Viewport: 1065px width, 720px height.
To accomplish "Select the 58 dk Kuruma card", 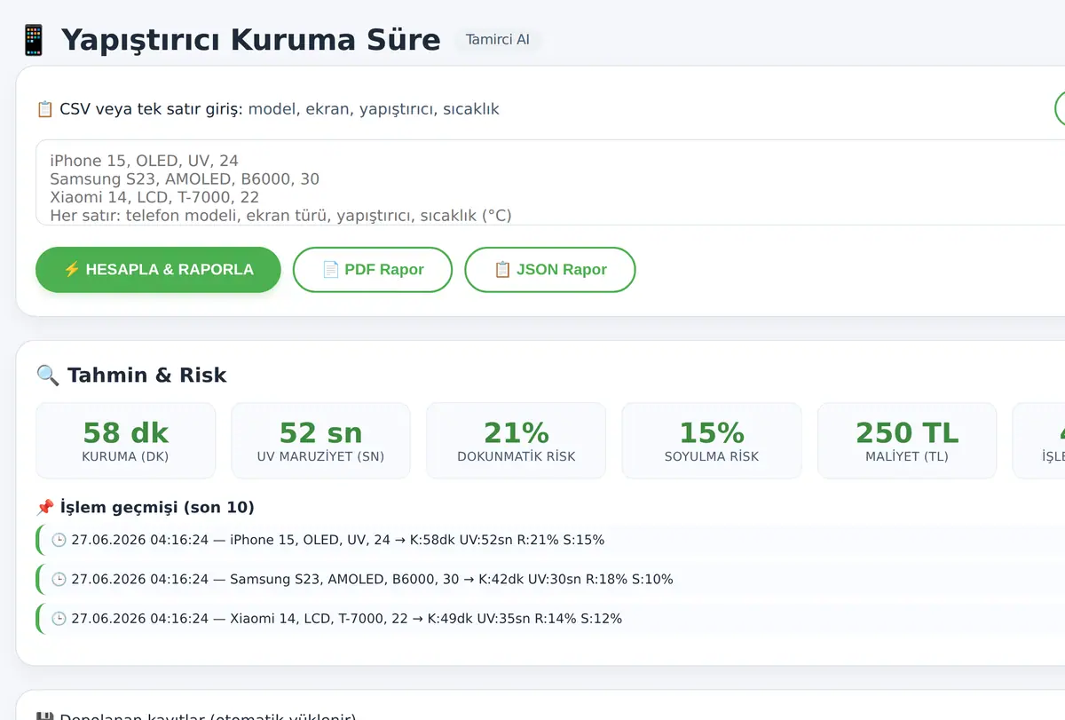I will (x=126, y=441).
